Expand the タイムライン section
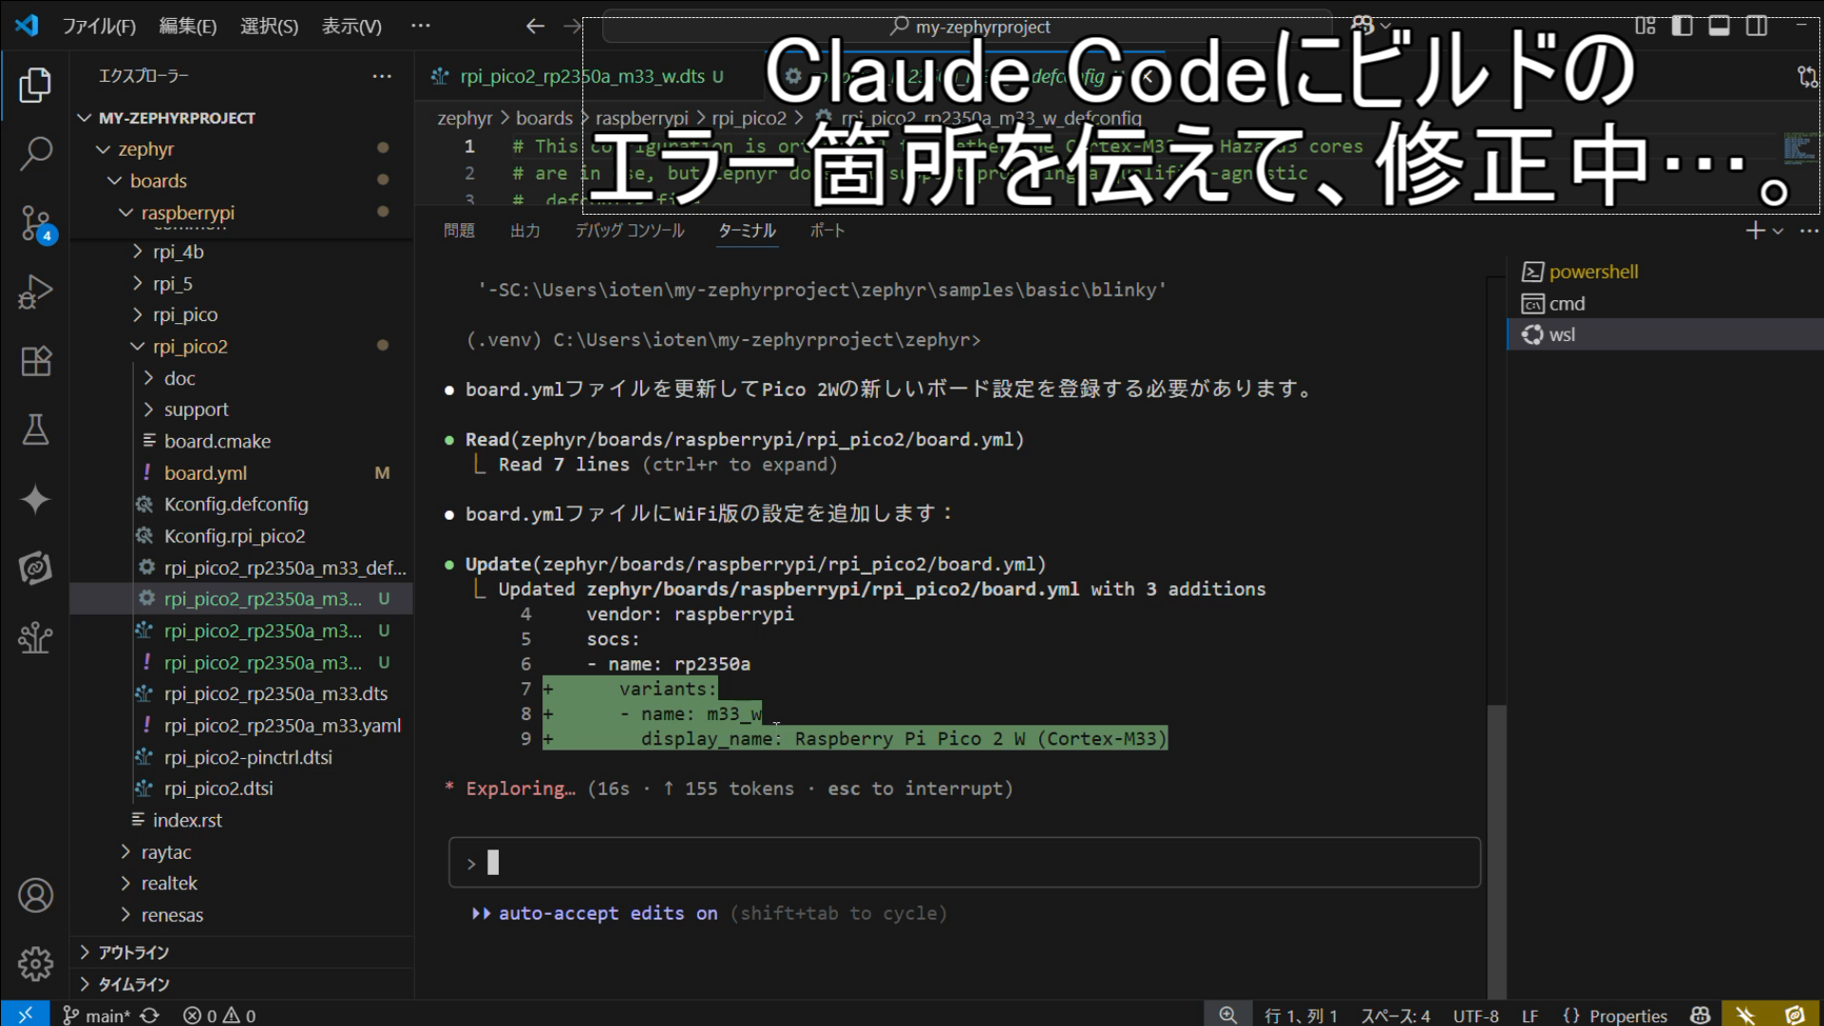The height and width of the screenshot is (1026, 1824). [x=242, y=984]
